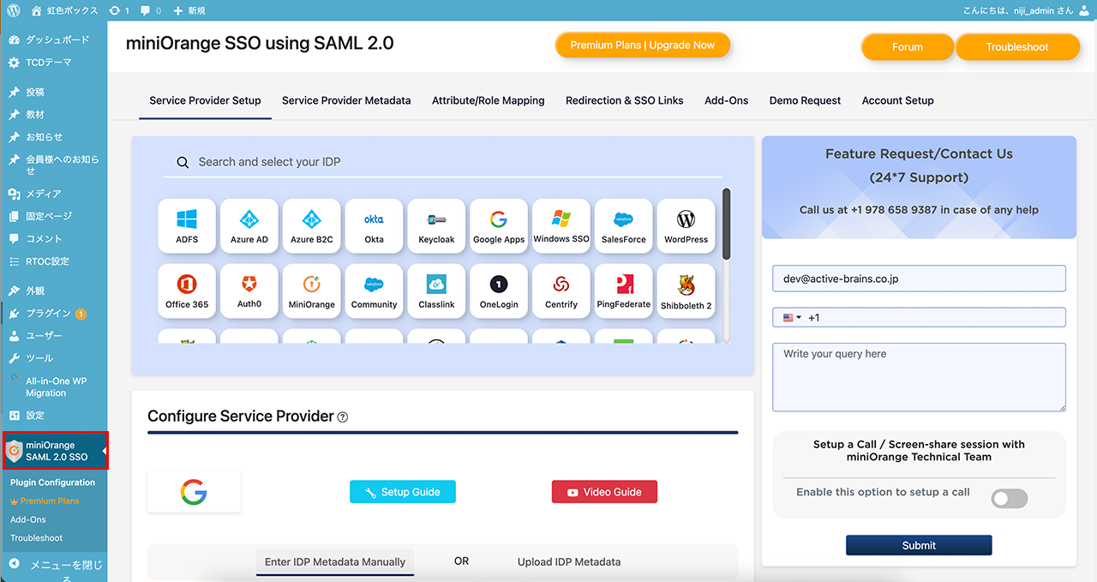Select the ADFS identity provider tile

pos(187,226)
